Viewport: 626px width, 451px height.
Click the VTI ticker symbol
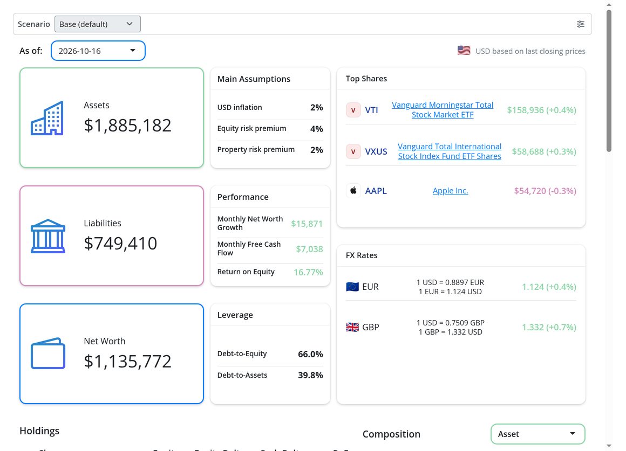371,110
